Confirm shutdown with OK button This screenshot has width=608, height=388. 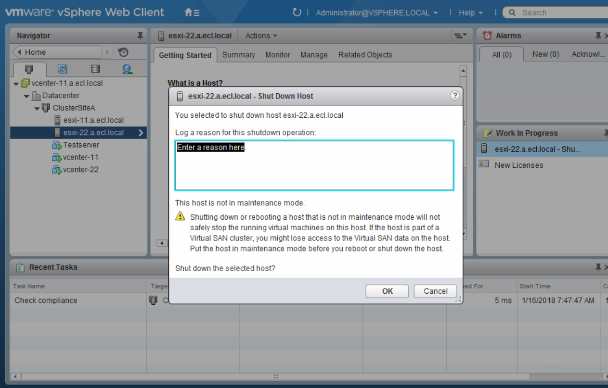387,291
